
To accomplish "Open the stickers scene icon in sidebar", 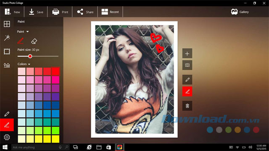I will pyautogui.click(x=7, y=65).
